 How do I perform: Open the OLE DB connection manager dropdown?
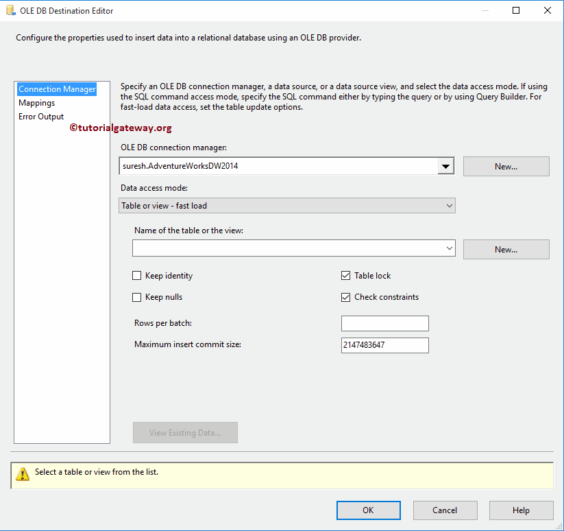445,166
